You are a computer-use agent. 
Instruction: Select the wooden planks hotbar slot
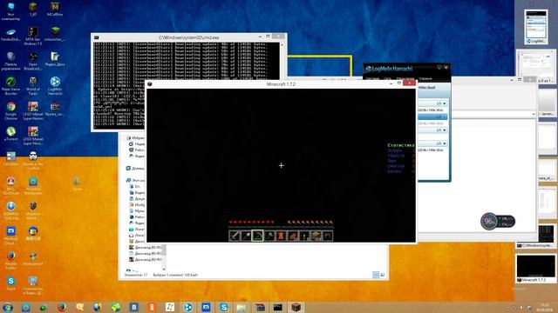(316, 236)
